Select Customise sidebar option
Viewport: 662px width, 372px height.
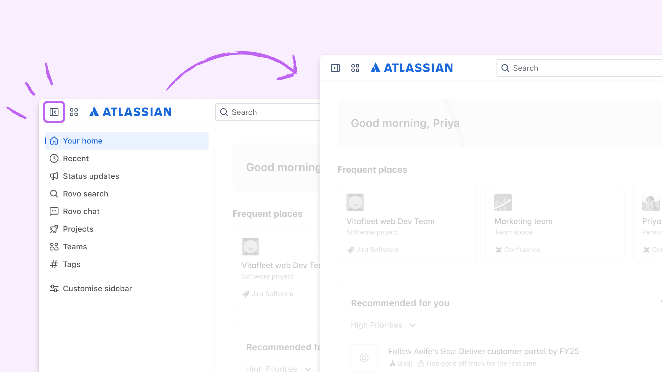click(97, 289)
